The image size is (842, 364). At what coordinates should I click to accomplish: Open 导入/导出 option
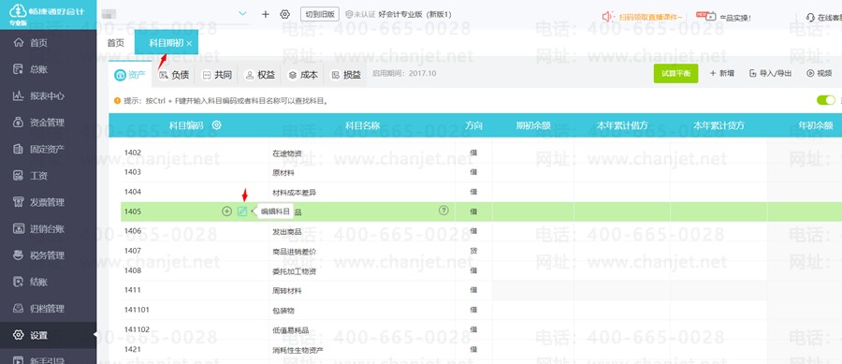771,74
